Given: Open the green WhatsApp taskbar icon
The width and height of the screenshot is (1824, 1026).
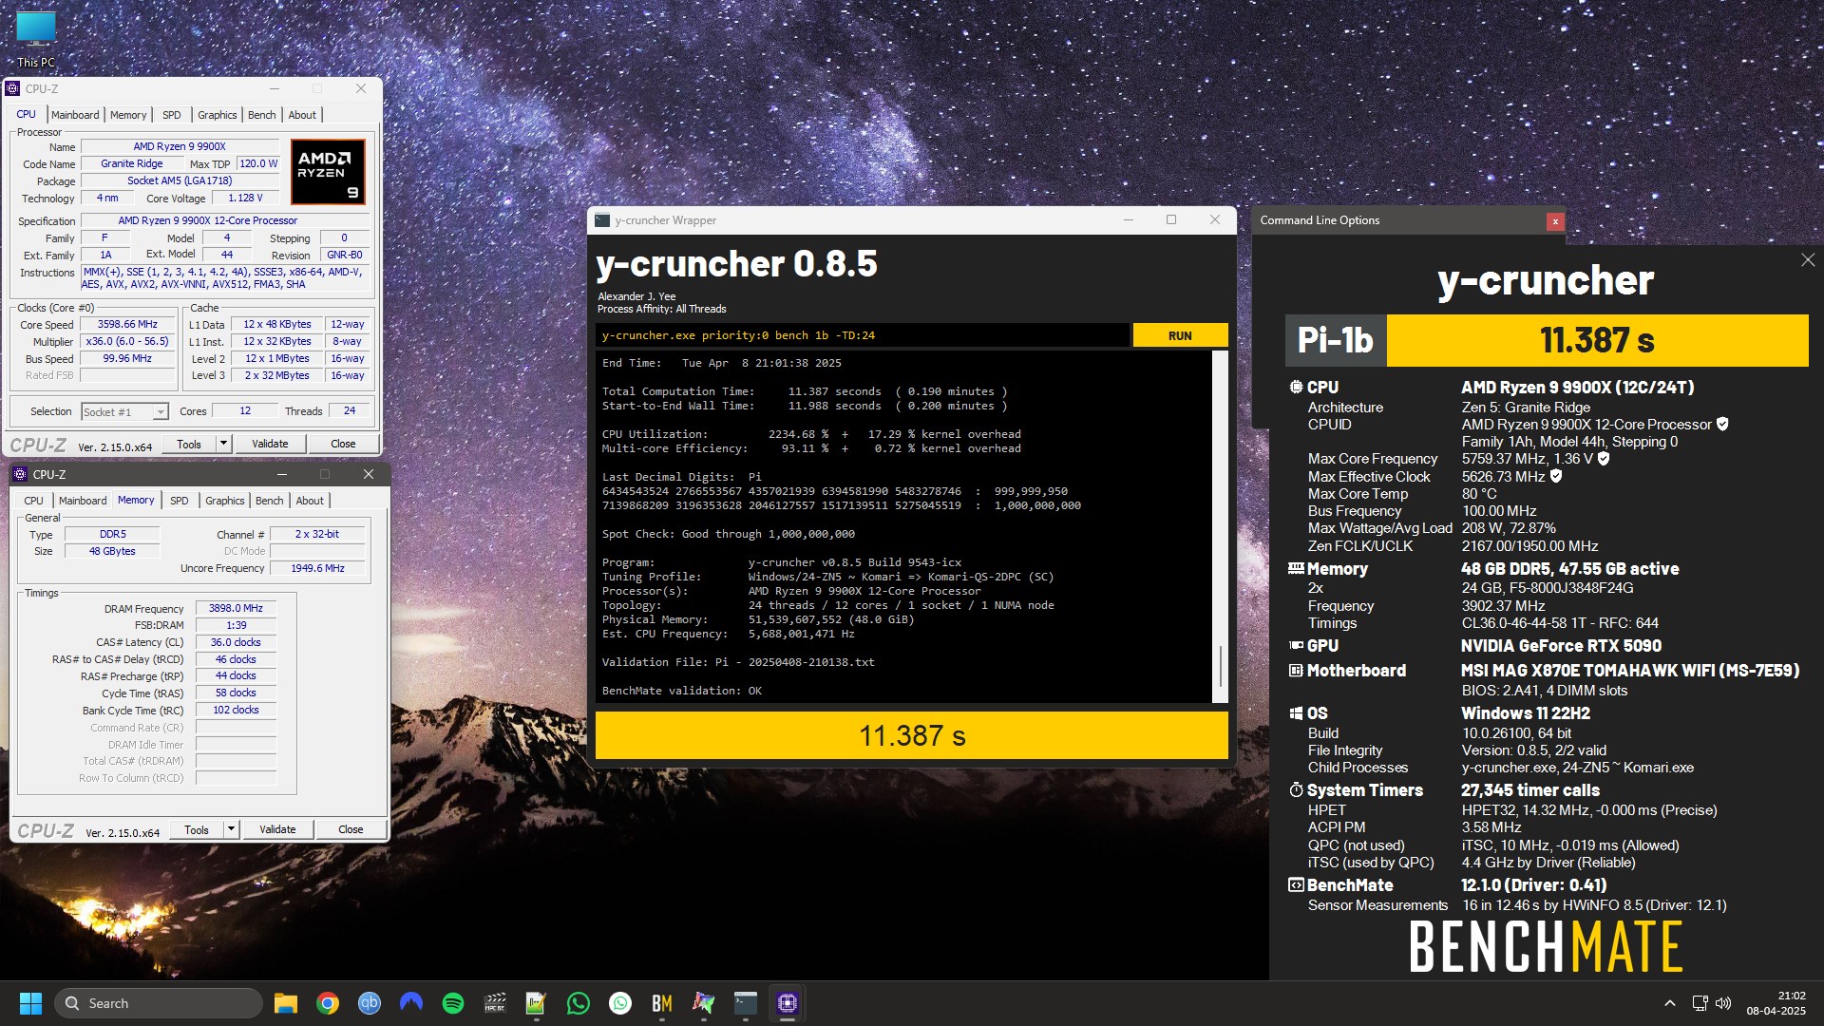Looking at the screenshot, I should pyautogui.click(x=579, y=1003).
